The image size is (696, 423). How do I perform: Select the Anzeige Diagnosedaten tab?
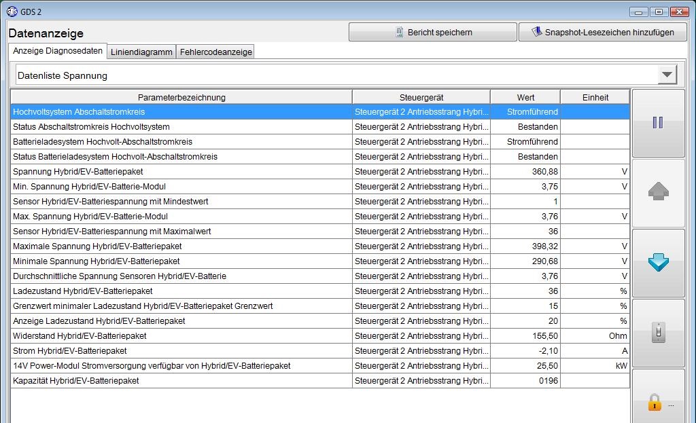pyautogui.click(x=58, y=51)
